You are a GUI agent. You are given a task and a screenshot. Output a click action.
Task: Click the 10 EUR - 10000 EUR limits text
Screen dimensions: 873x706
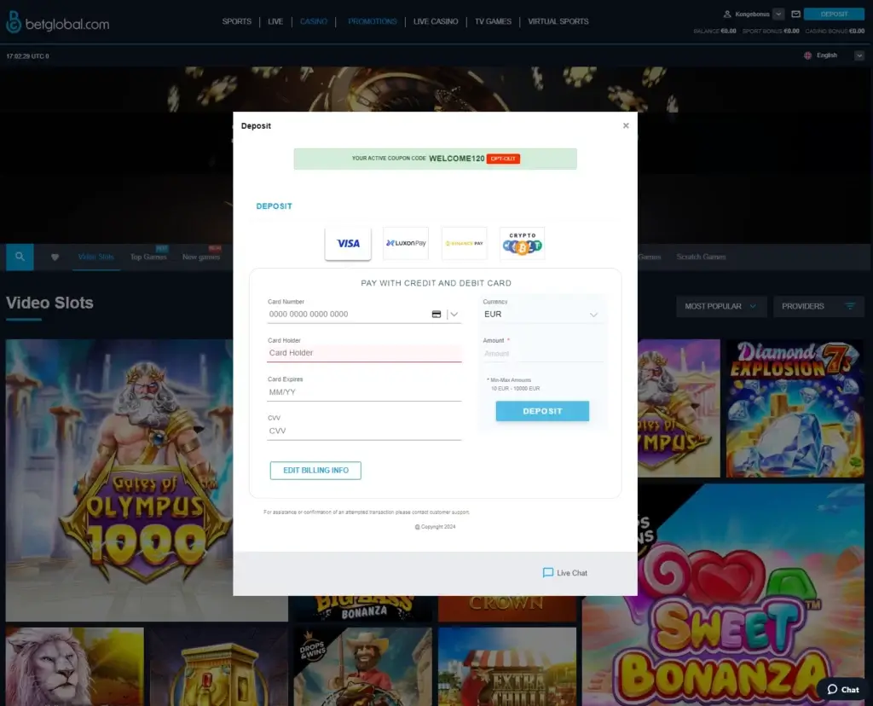(516, 389)
